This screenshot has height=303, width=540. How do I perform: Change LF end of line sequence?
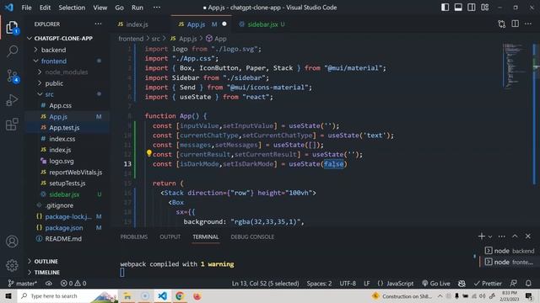coord(367,284)
